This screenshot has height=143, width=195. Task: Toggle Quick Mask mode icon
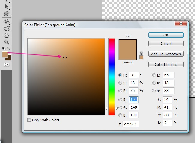click(7, 65)
